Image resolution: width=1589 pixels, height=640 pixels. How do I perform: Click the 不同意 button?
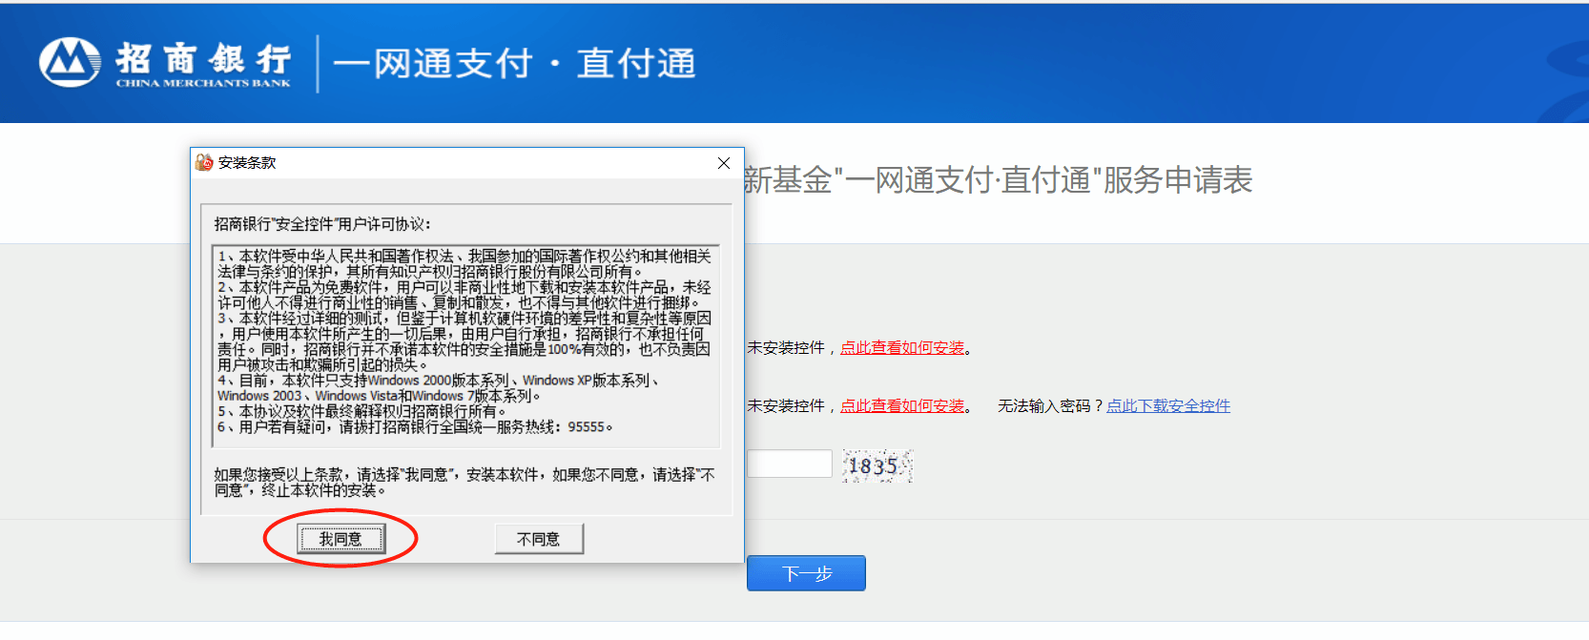[539, 539]
